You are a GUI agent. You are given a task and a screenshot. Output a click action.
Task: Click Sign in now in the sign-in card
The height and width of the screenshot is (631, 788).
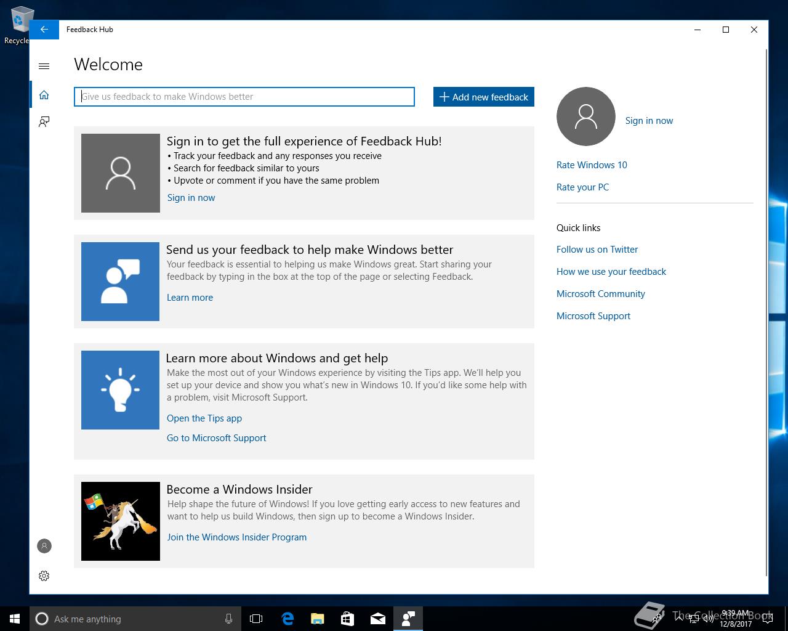(x=191, y=198)
